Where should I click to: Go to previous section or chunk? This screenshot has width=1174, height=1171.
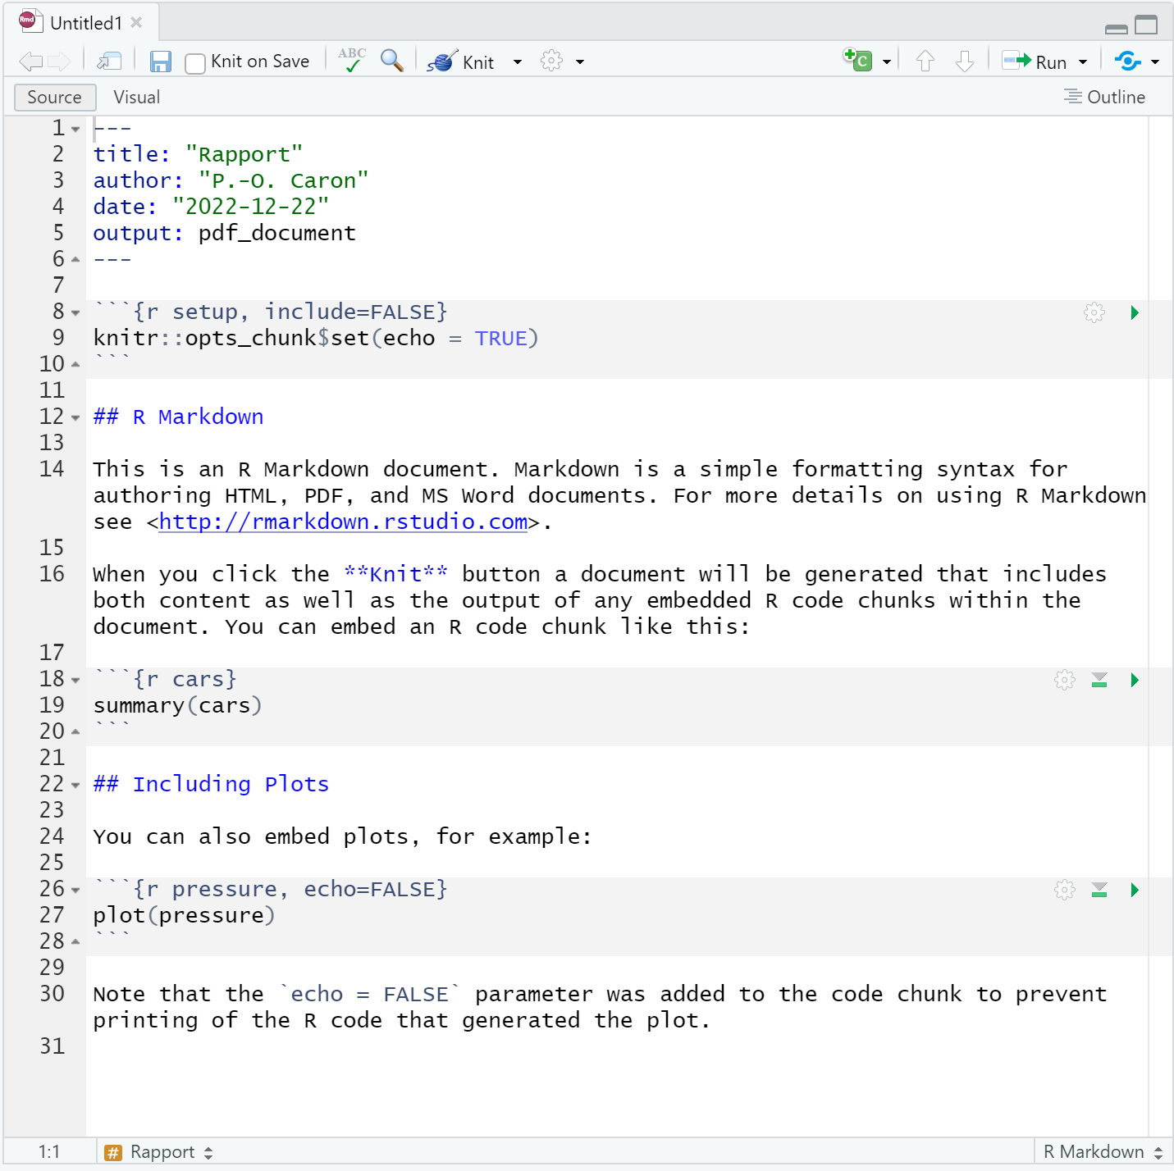coord(925,62)
